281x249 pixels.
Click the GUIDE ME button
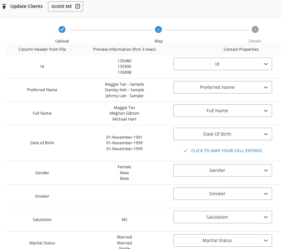(65, 7)
